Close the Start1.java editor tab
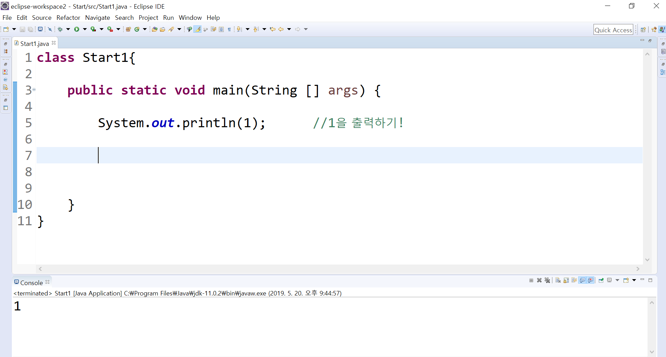The image size is (666, 357). point(54,43)
